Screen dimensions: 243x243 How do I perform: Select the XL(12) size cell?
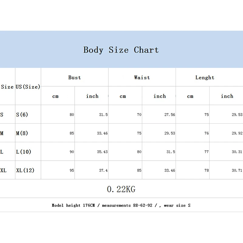coord(25,170)
